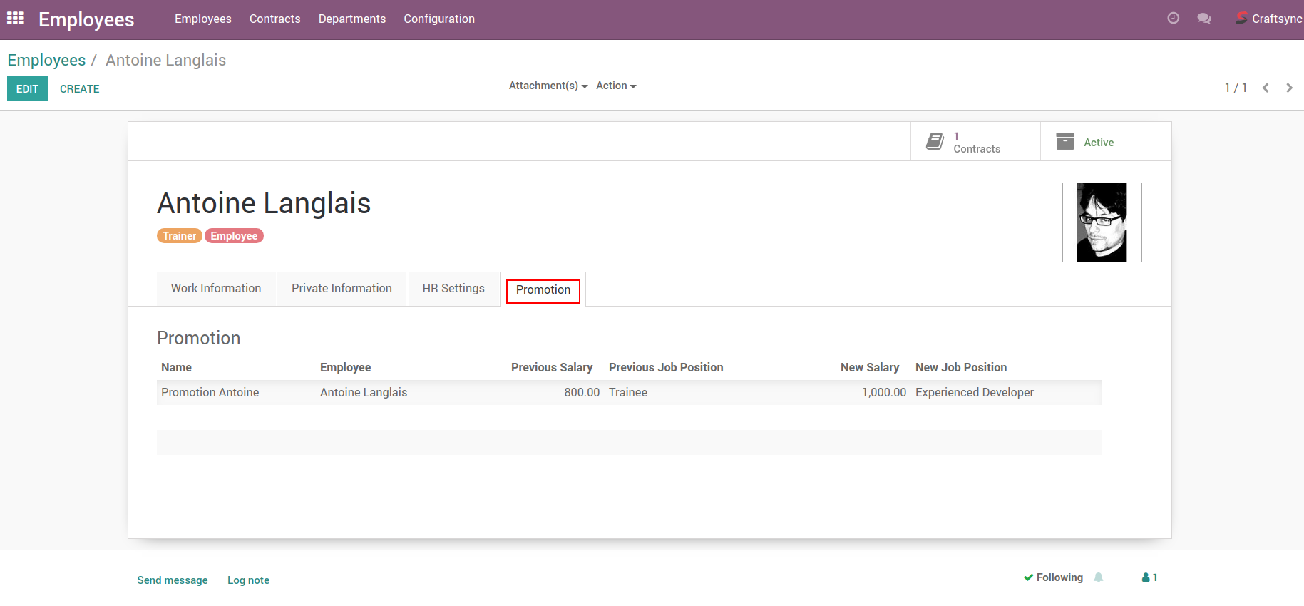Screen dimensions: 1304x606
Task: Open the apps grid menu icon
Action: point(15,19)
